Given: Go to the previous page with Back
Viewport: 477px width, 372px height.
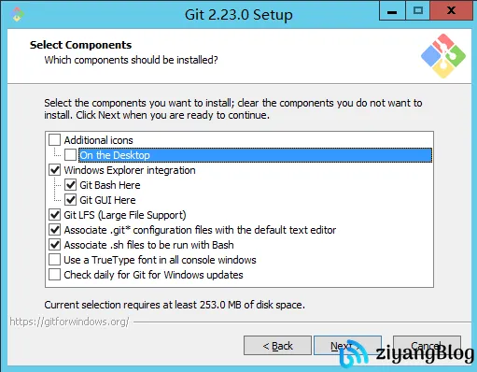Looking at the screenshot, I should click(277, 346).
